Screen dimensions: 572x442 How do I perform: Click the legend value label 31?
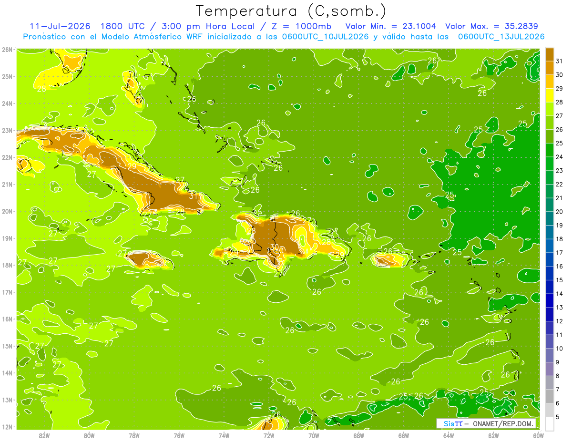pos(559,61)
